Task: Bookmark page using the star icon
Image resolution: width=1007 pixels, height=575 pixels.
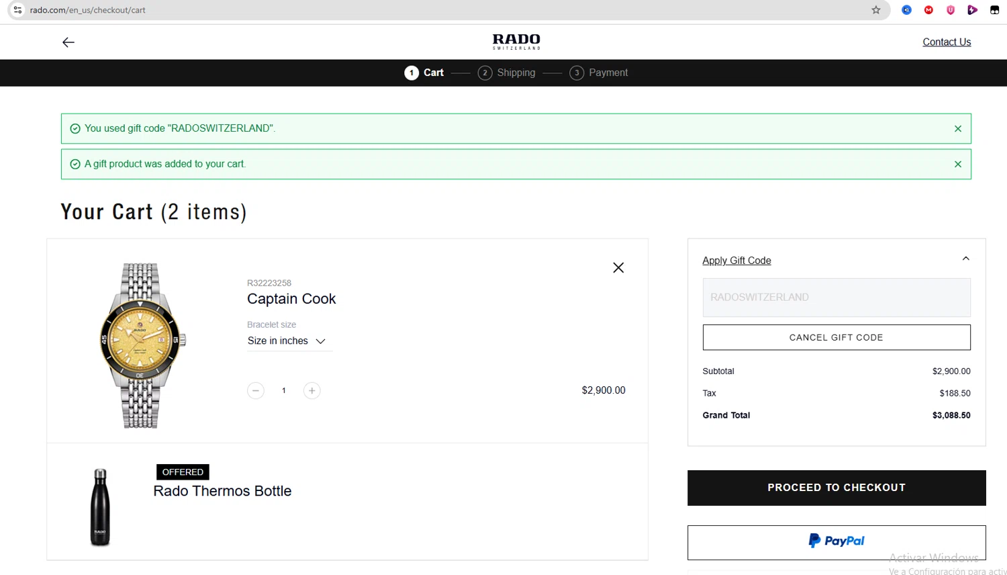Action: [x=876, y=10]
